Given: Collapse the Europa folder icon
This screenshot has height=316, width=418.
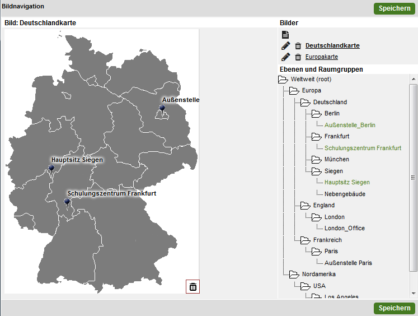Looking at the screenshot, I should 294,91.
